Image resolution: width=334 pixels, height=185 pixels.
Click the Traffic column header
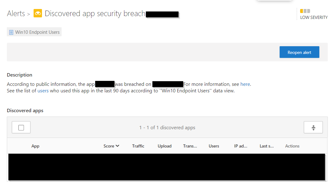pyautogui.click(x=138, y=146)
